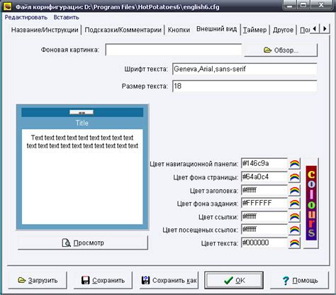
Task: Click the vertical Colours palette button
Action: point(311,204)
